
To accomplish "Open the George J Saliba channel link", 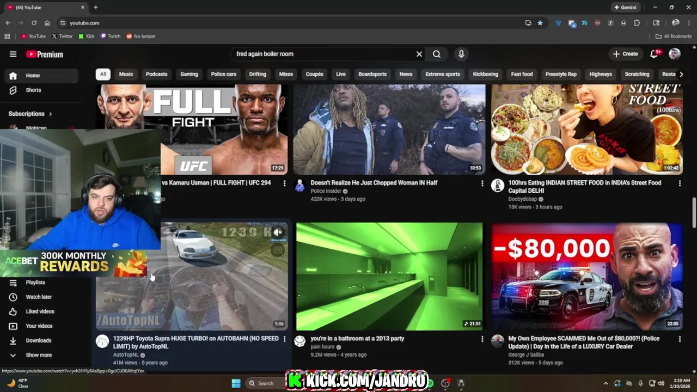I will coord(526,355).
